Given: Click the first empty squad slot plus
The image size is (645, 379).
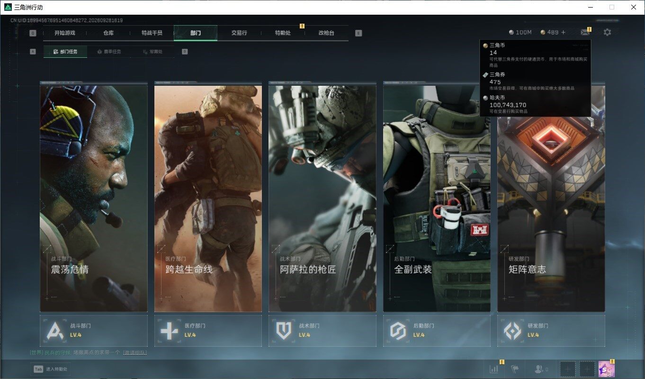Looking at the screenshot, I should (568, 369).
